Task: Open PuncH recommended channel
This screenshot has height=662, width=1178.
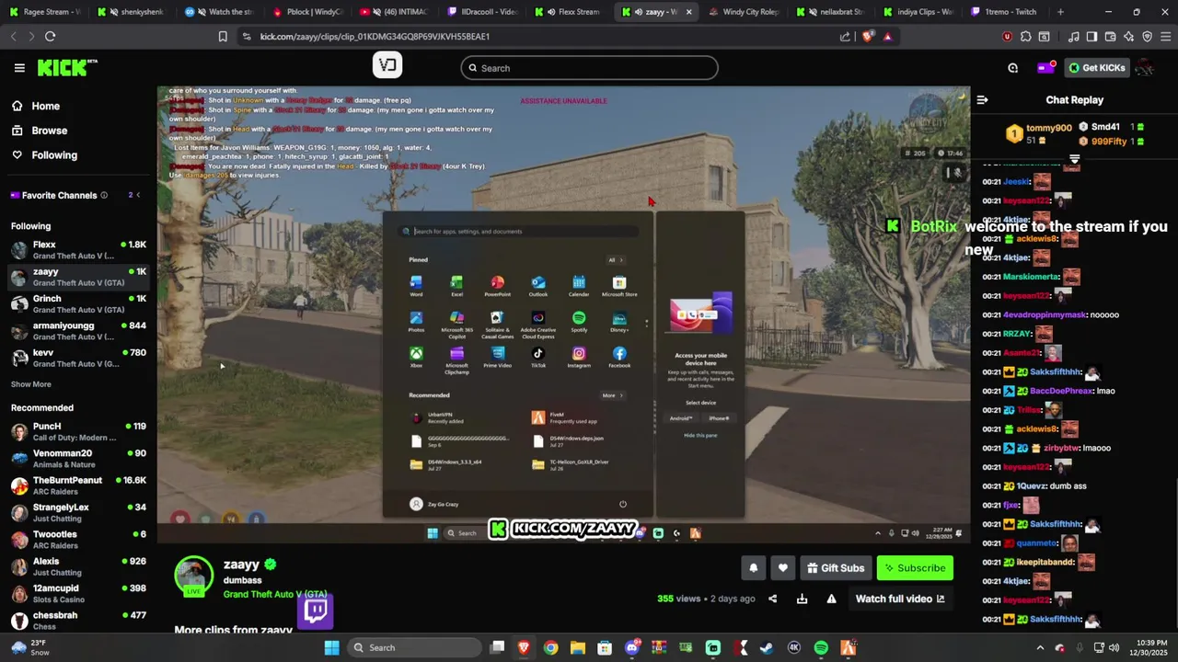Action: 78,431
